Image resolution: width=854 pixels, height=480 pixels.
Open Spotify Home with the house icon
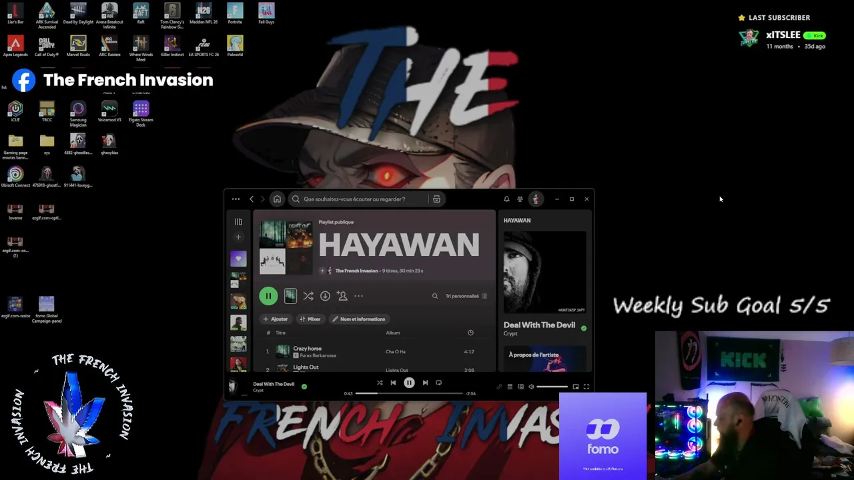point(277,199)
